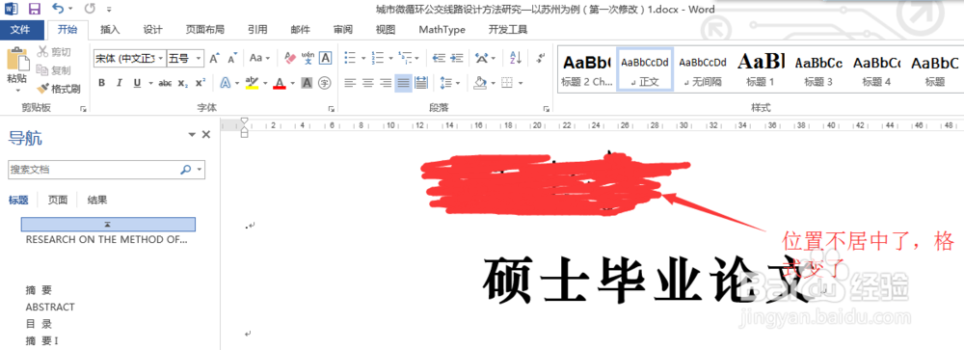The image size is (964, 350).
Task: Click the decrease indent icon
Action: [439, 59]
